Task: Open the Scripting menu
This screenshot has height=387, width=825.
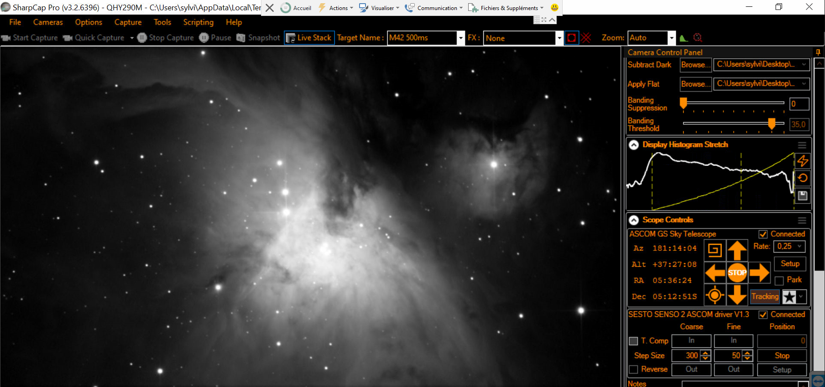Action: click(198, 22)
